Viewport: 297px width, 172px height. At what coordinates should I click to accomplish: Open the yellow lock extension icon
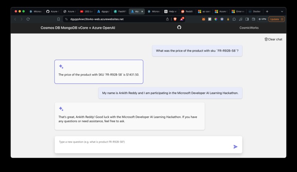pyautogui.click(x=228, y=19)
